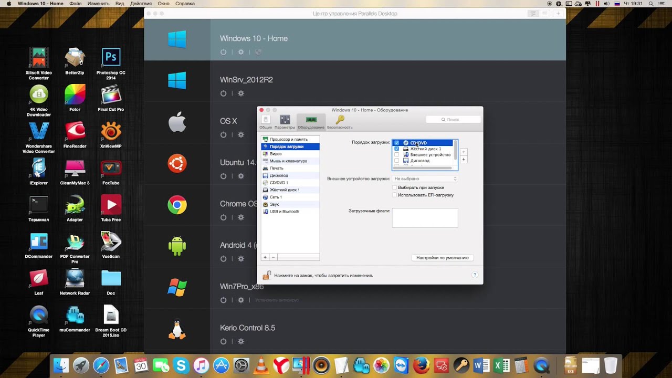Select the Chrome OS virtual machine logo

[177, 205]
